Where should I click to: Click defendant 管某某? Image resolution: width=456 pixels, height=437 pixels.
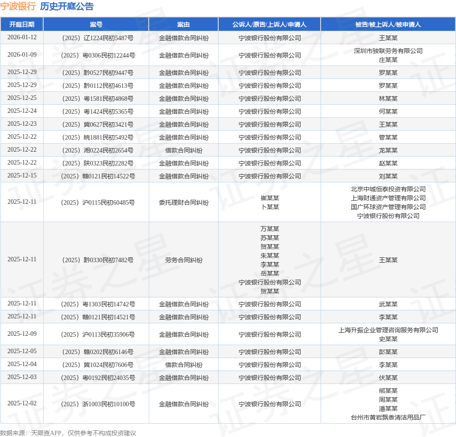click(388, 137)
